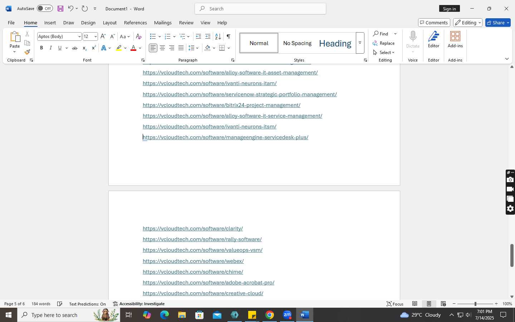Align paragraph to the right
This screenshot has width=515, height=322.
coord(172,48)
